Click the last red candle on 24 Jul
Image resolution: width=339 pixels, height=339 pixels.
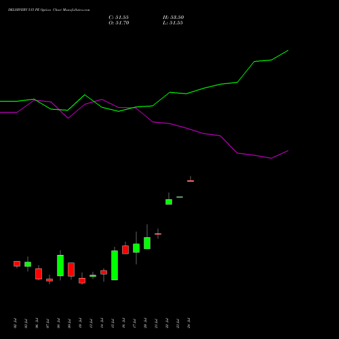coord(191,181)
